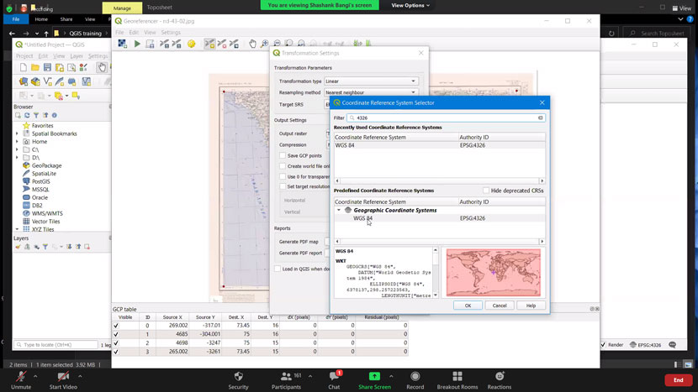Click Share Screen in Zoom bar

click(x=374, y=380)
